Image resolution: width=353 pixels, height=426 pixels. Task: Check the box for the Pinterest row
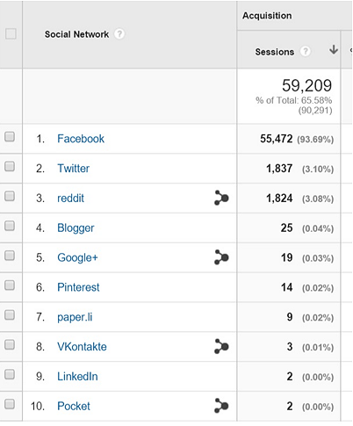[x=10, y=285]
